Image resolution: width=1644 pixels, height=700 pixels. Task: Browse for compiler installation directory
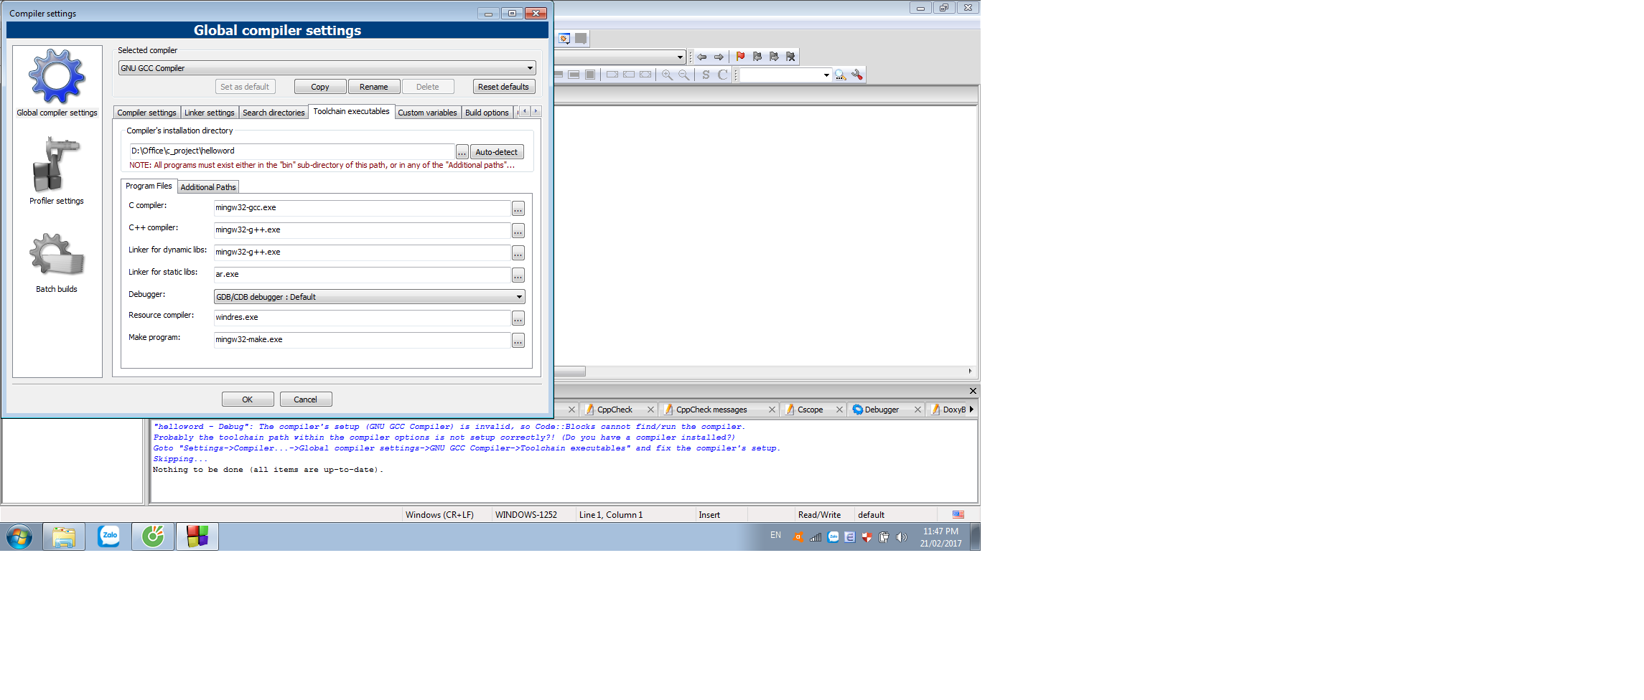tap(462, 152)
